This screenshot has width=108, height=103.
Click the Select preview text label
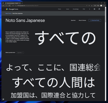point(10,53)
